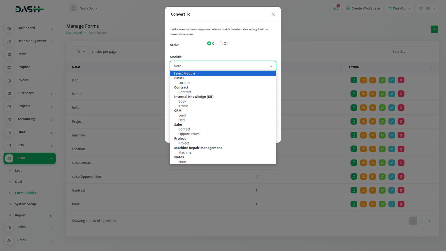This screenshot has width=446, height=251.
Task: Click the DASH logo in sidebar
Action: (x=29, y=9)
